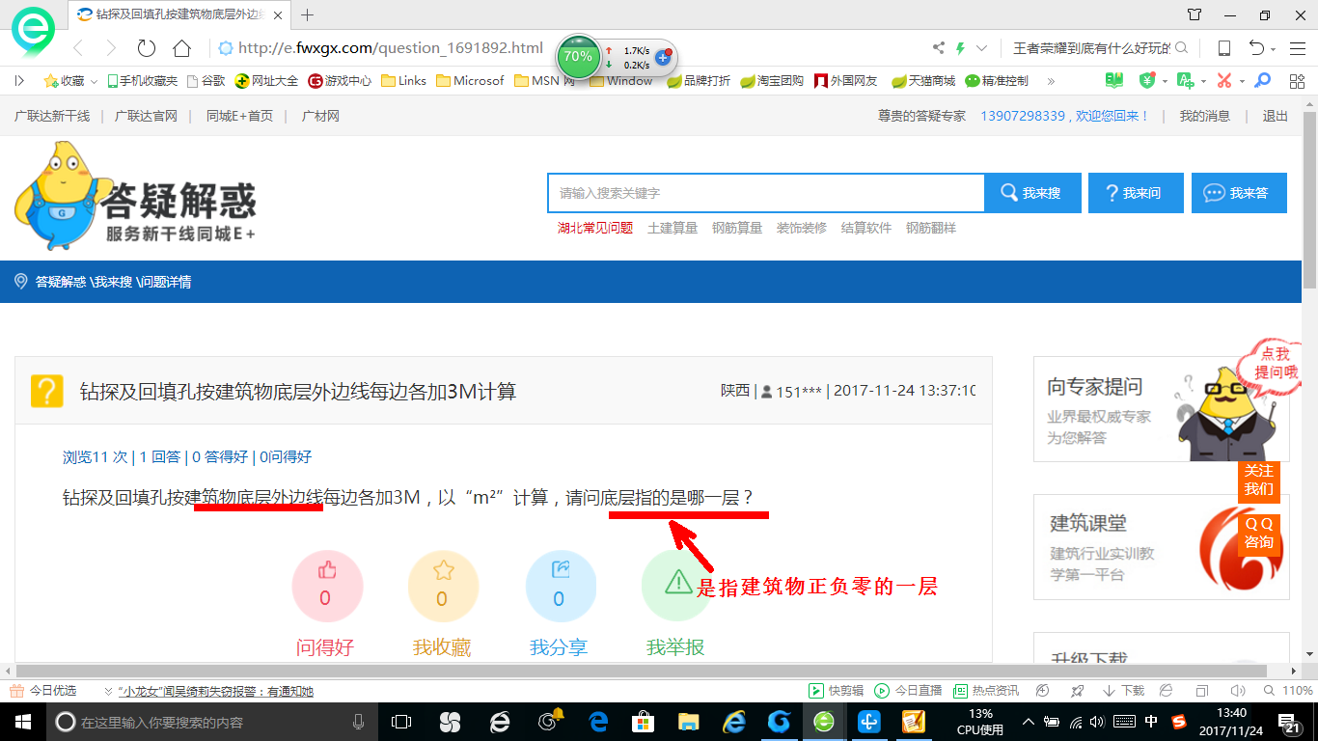
Task: Click 同城E+首页 top nav link
Action: point(239,116)
